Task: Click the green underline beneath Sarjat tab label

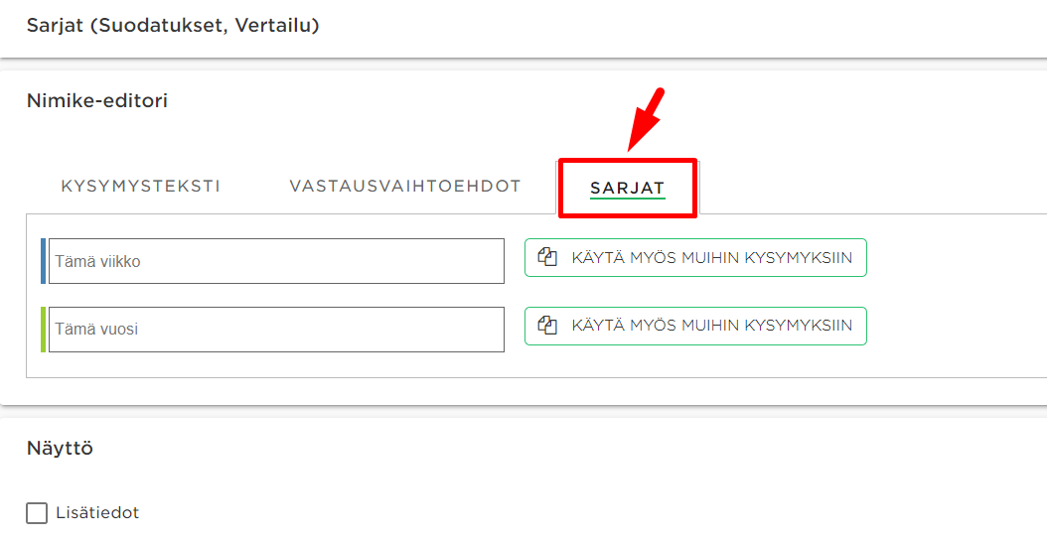Action: (x=628, y=199)
